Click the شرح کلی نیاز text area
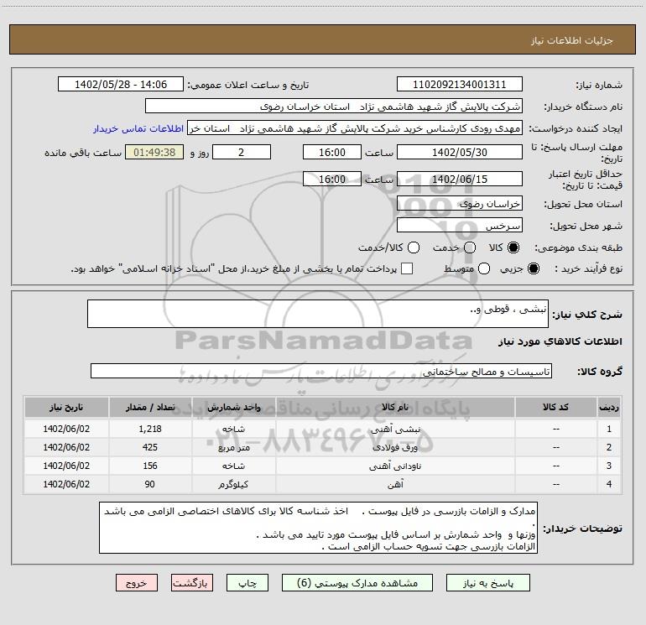The image size is (646, 625). tap(318, 314)
